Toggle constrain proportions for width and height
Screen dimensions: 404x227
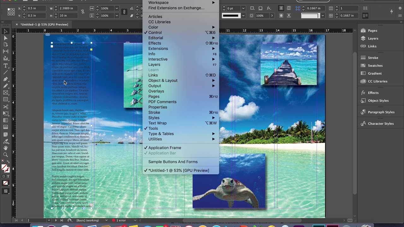point(83,12)
